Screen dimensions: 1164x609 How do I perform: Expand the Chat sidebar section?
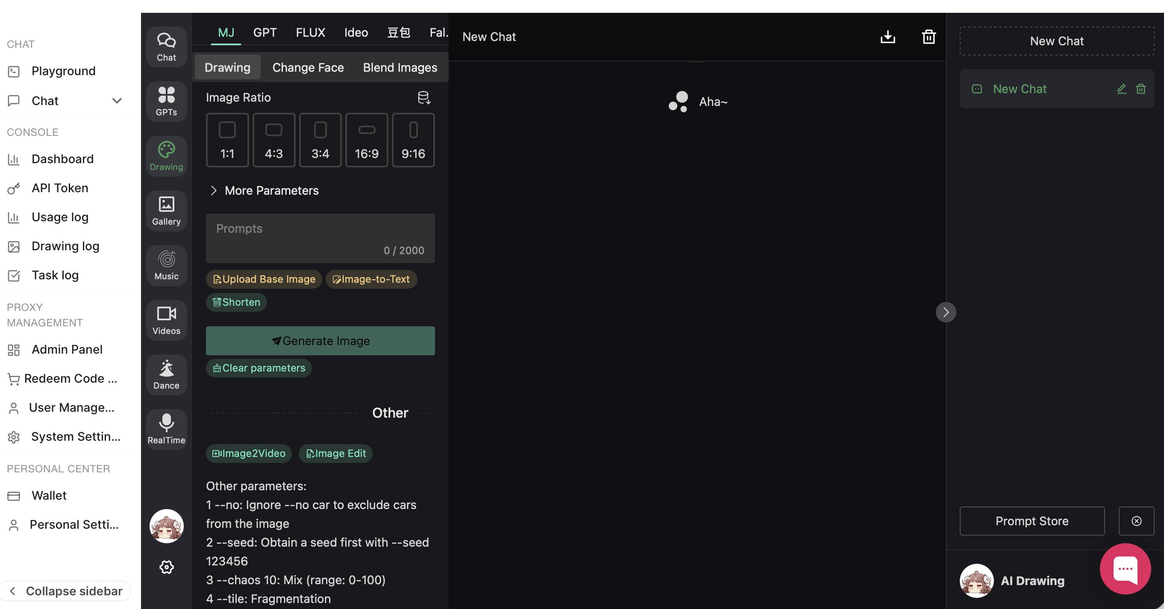coord(117,101)
